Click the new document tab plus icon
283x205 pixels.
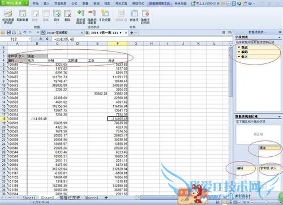pos(132,33)
